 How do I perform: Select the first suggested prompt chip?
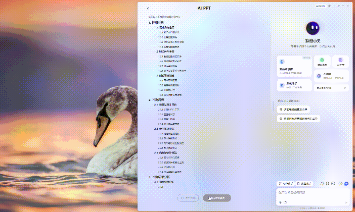[x=295, y=109]
